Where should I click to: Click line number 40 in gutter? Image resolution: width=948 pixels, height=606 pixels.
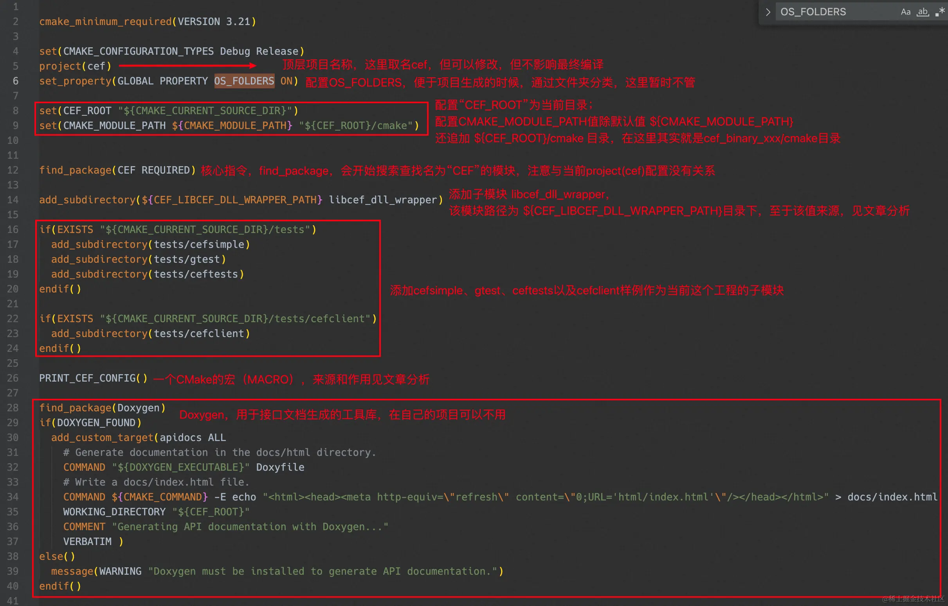click(x=13, y=586)
